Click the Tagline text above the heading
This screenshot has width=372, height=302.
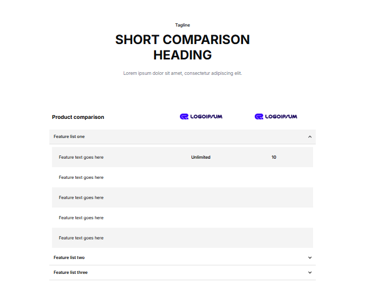point(183,25)
